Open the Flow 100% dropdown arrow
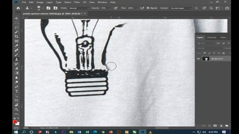This screenshot has height=134, width=239. click(x=136, y=8)
